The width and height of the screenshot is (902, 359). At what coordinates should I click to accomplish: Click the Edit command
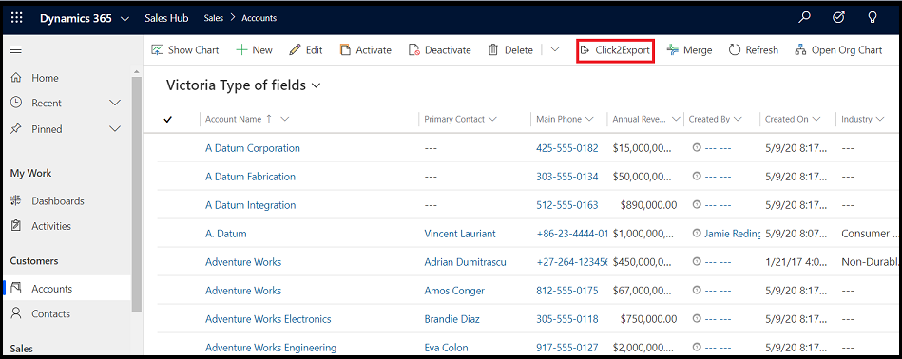305,50
